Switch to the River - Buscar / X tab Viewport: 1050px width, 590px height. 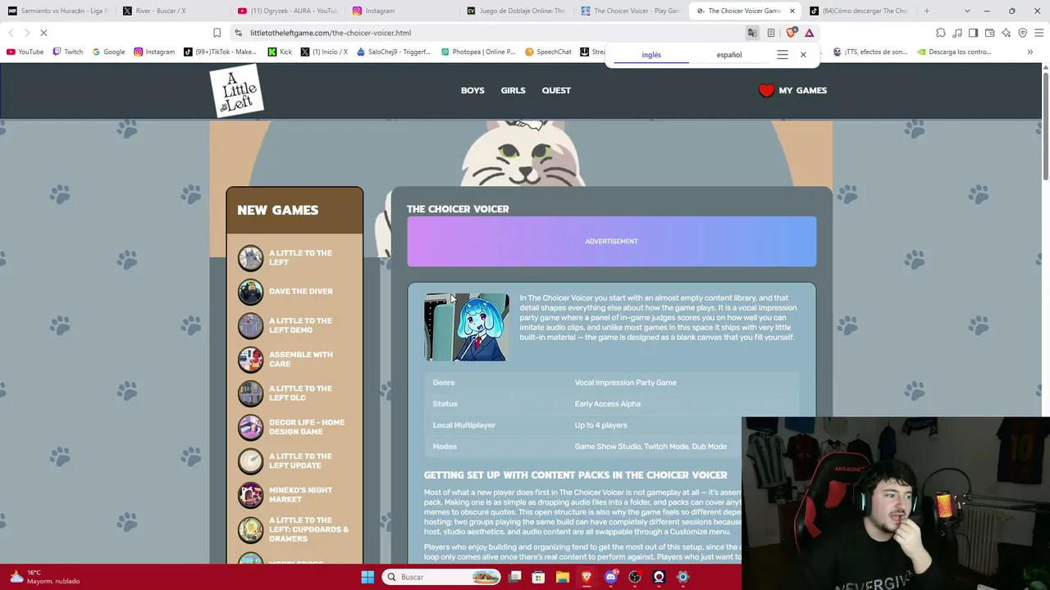pos(171,11)
